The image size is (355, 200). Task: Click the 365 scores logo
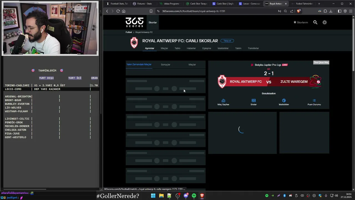pyautogui.click(x=135, y=22)
